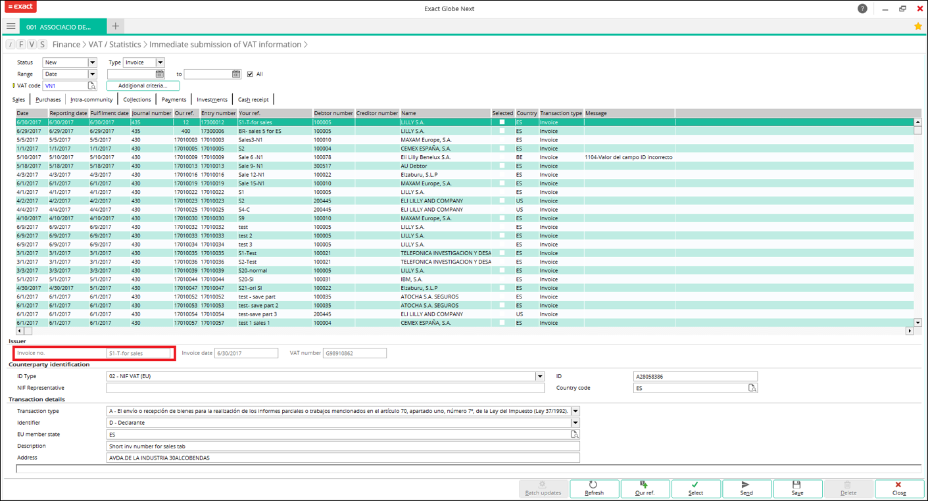Expand the Range Date dropdown
The width and height of the screenshot is (928, 501).
[x=92, y=74]
